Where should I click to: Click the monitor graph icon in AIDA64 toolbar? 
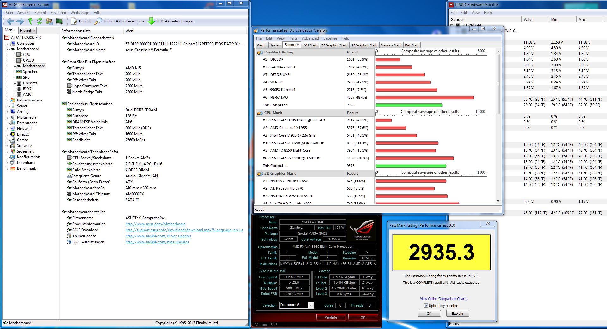click(x=59, y=21)
